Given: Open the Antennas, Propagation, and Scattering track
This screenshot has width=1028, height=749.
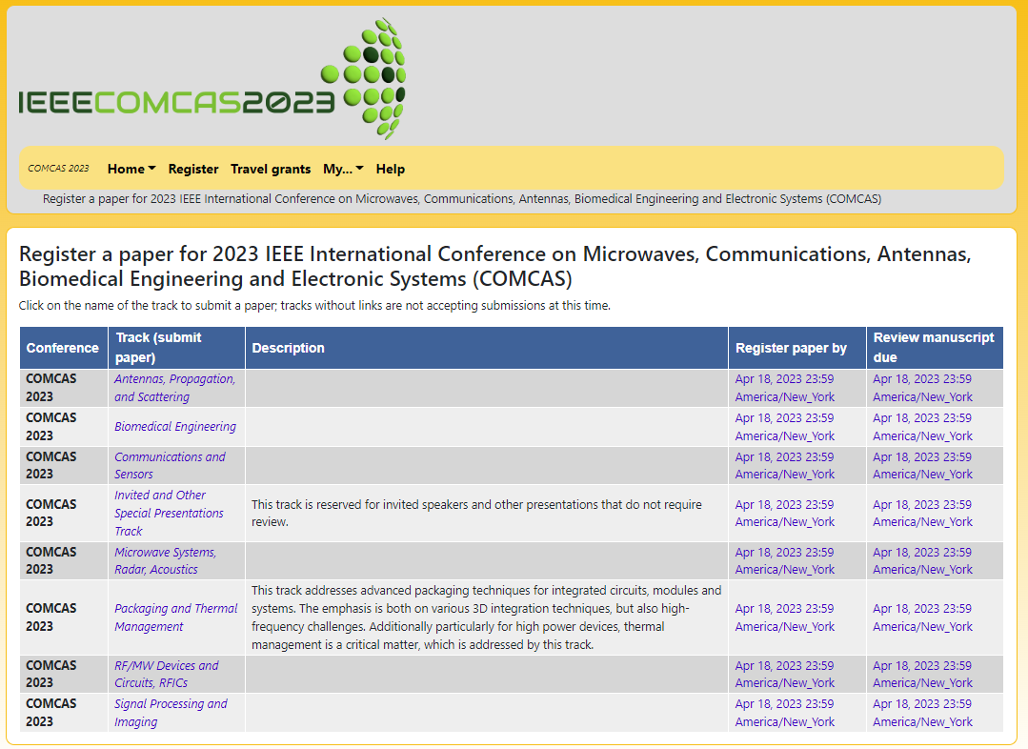Looking at the screenshot, I should (x=174, y=388).
